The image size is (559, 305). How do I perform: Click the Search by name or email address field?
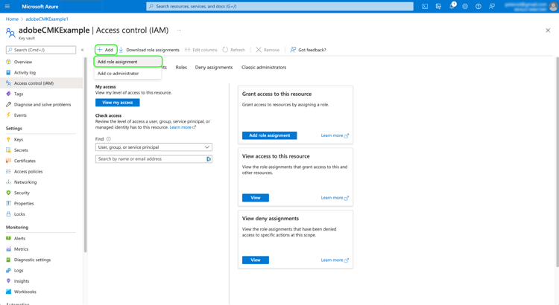(x=154, y=159)
